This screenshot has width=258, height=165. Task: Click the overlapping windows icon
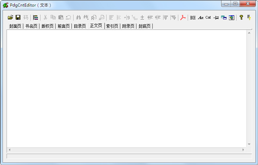pos(224,18)
